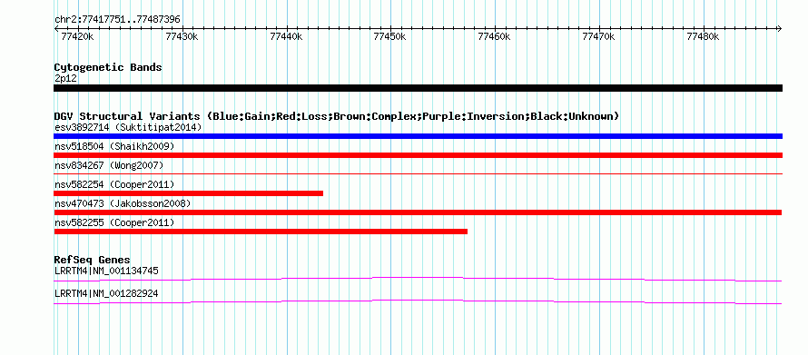Click the esv3892714 blue gain variant bar
Screen dimensions: 808x355
pyautogui.click(x=418, y=136)
